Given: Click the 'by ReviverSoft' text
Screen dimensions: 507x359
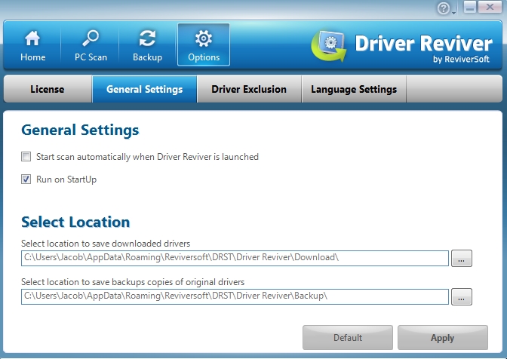Looking at the screenshot, I should point(461,59).
